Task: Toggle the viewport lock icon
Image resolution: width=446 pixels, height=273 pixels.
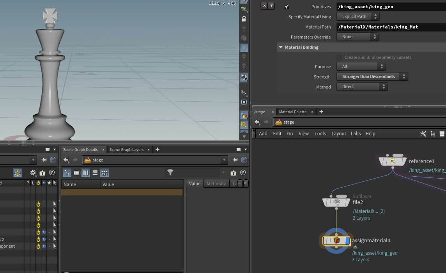Action: (244, 19)
